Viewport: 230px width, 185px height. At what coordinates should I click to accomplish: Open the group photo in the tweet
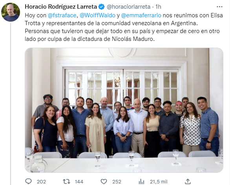pos(124,110)
